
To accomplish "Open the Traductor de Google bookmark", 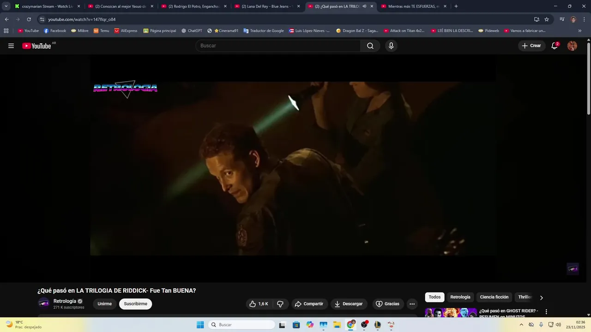I will tap(264, 31).
